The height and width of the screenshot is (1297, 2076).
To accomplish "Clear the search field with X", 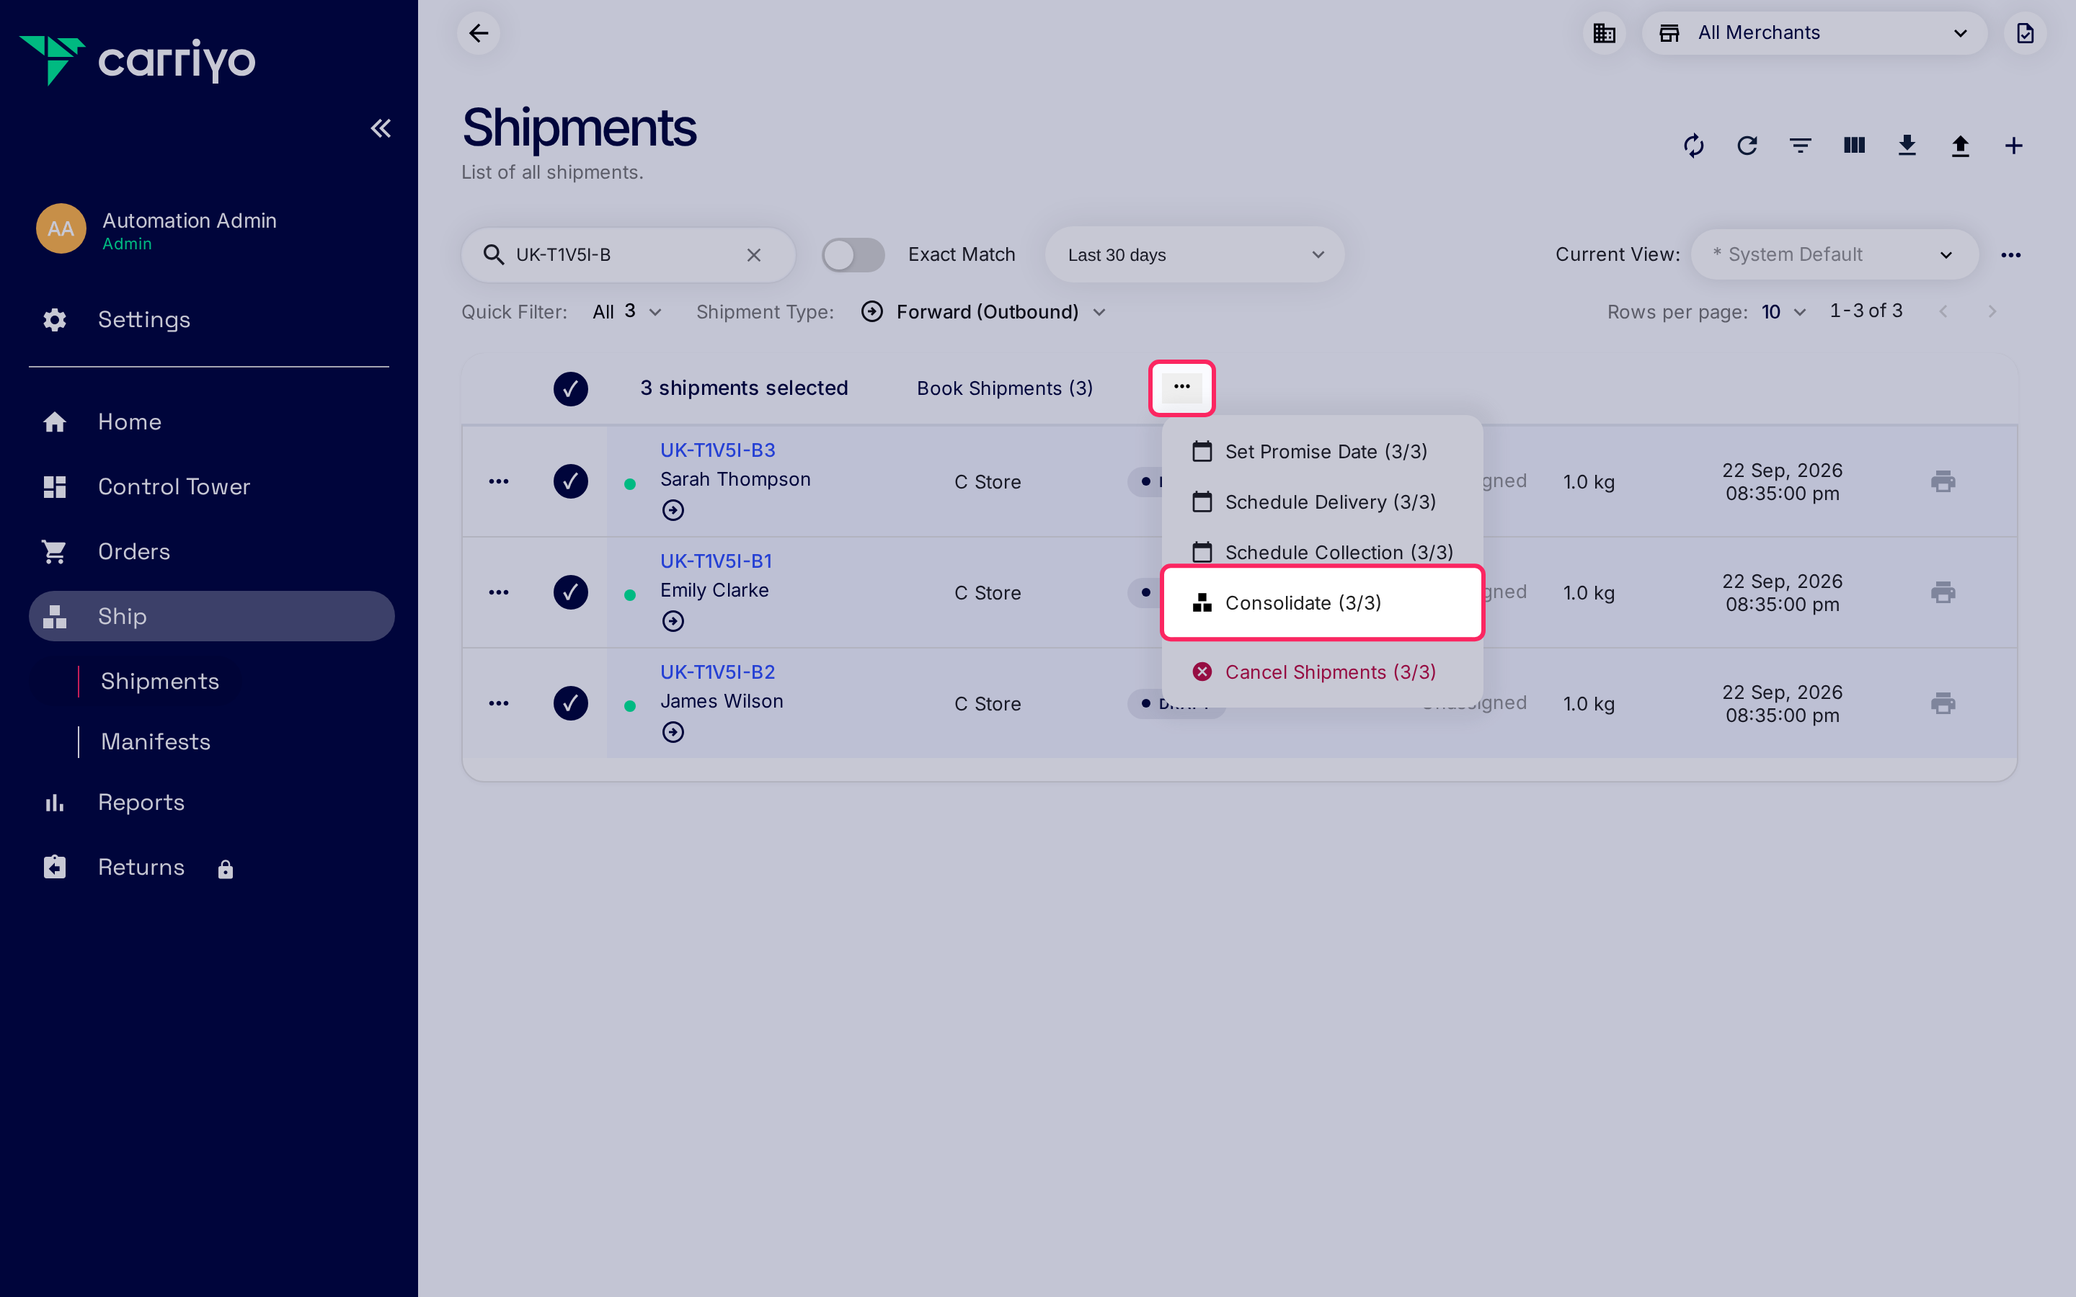I will point(754,255).
